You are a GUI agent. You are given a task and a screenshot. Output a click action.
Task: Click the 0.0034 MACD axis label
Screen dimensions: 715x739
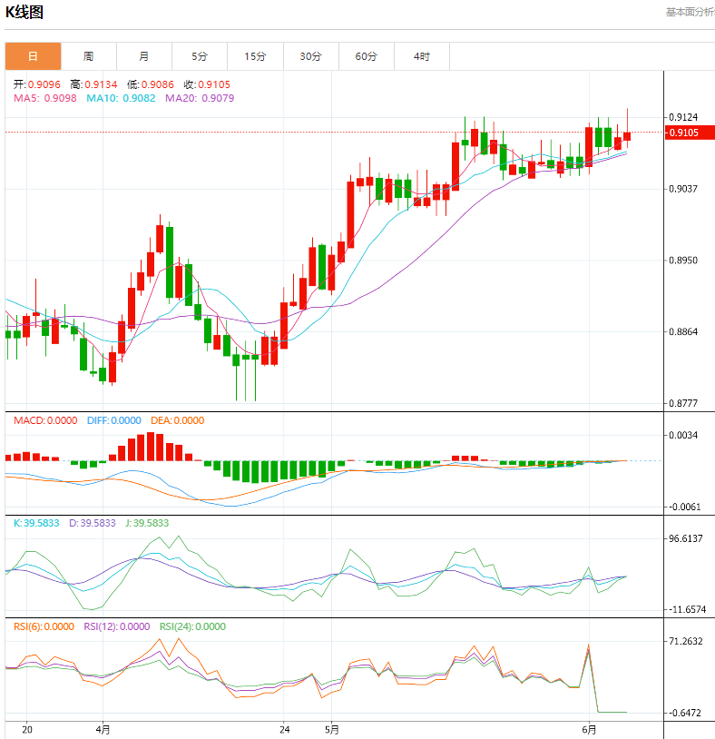coord(683,435)
